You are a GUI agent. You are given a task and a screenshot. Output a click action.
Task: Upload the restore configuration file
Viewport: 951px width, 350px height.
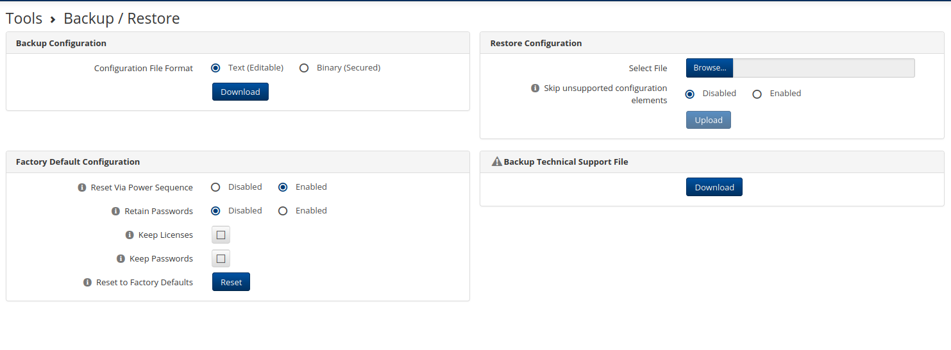tap(708, 121)
